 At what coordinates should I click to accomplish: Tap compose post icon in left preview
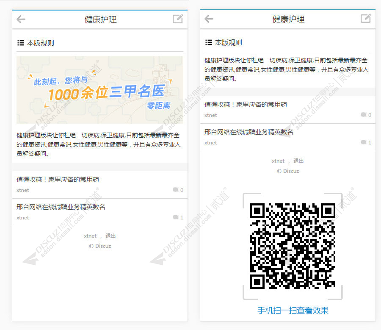(x=178, y=19)
